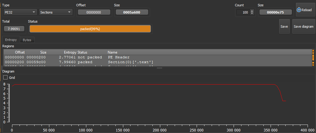
Task: Switch to the Bytes tab
Action: (27, 40)
